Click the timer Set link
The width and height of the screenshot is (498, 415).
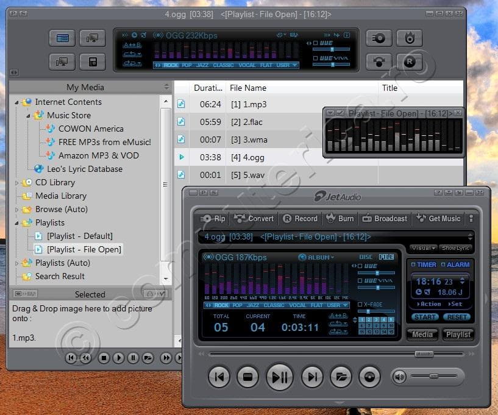click(455, 304)
